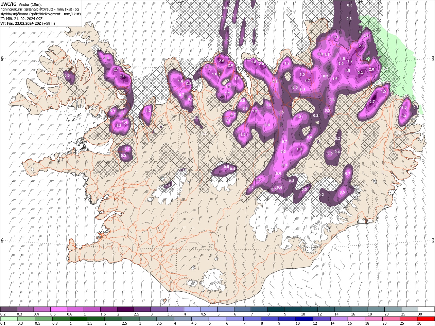435x326 pixels.
Task: Click the 0.2 tick label on the snow scale
Action: tap(3, 314)
